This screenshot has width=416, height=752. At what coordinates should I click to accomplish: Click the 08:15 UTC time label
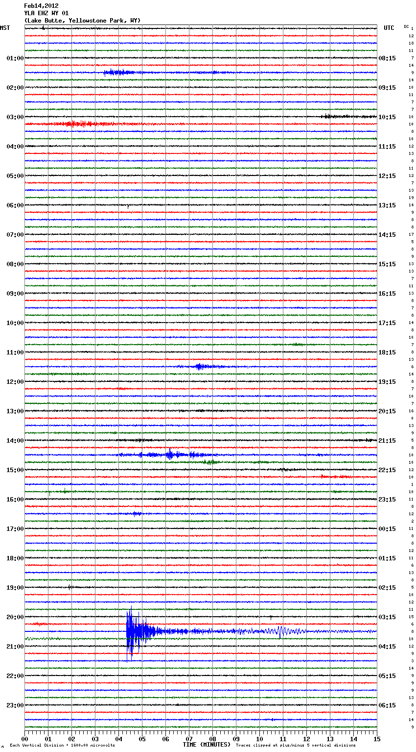pyautogui.click(x=387, y=58)
